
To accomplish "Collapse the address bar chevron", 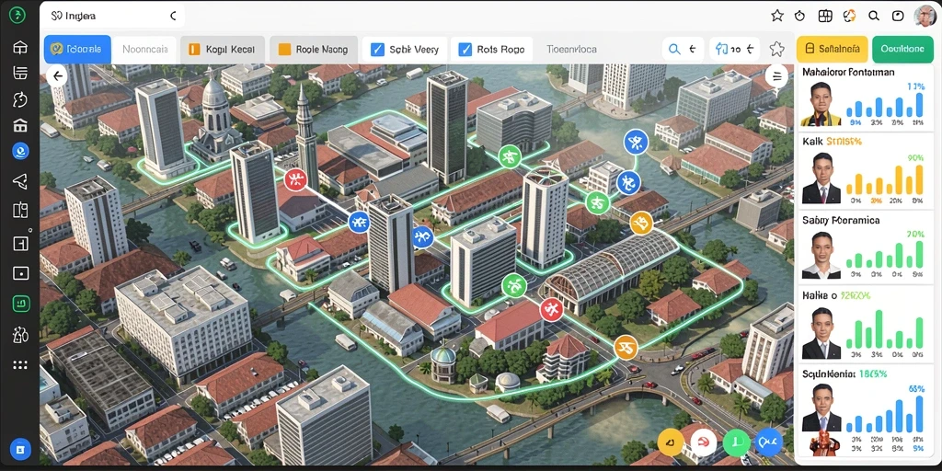I will 173,17.
